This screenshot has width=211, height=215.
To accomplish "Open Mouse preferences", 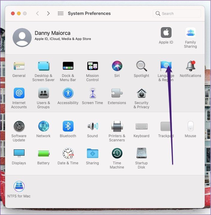I will tap(190, 126).
